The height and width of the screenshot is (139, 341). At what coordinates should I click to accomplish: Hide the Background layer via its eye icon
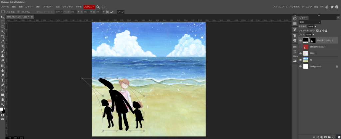click(301, 66)
